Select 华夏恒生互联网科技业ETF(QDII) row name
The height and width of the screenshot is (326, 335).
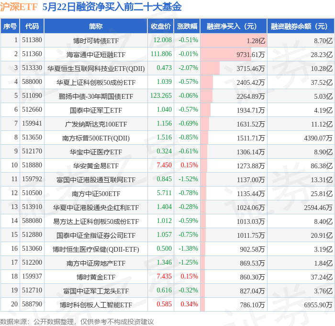(96, 69)
